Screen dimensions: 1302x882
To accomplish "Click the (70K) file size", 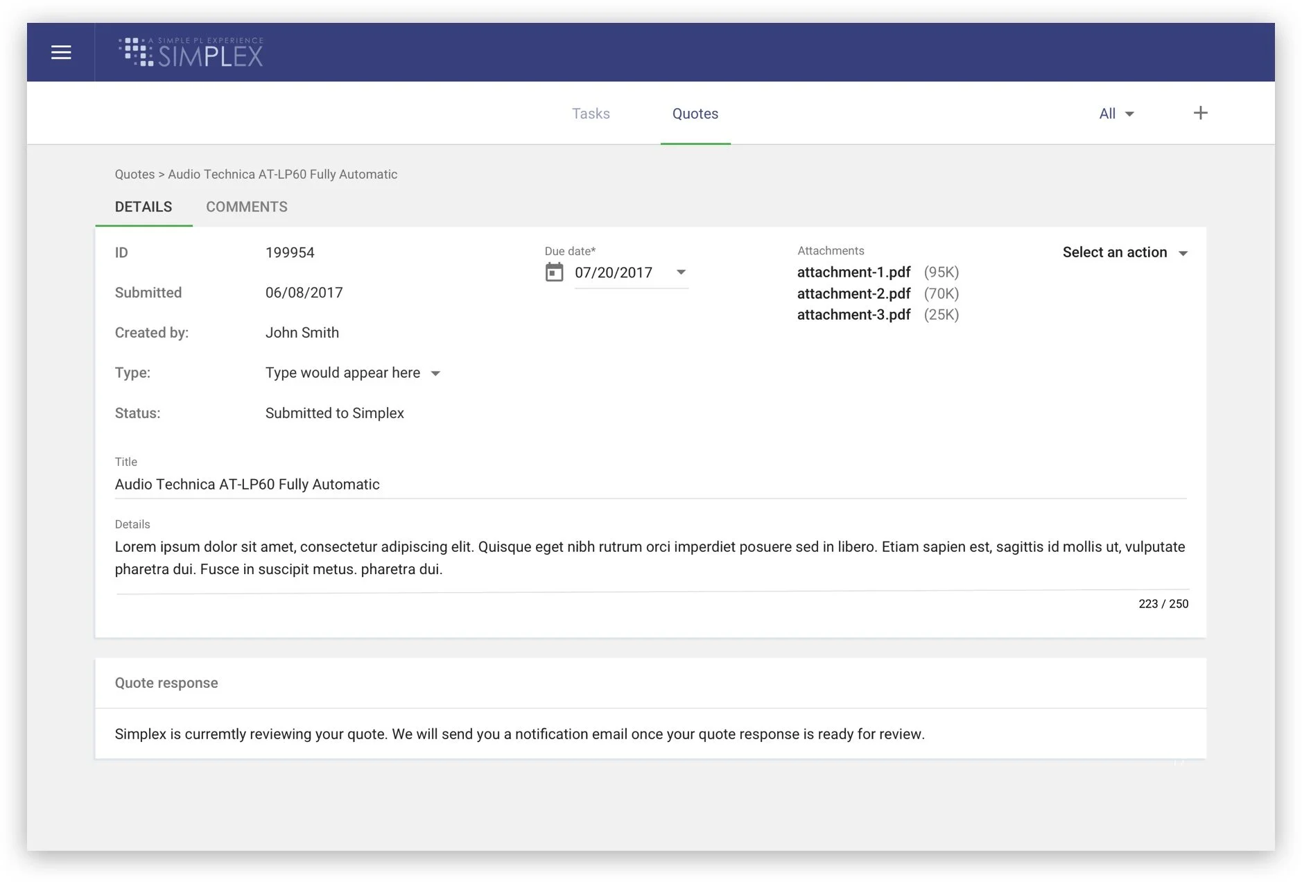I will coord(941,294).
